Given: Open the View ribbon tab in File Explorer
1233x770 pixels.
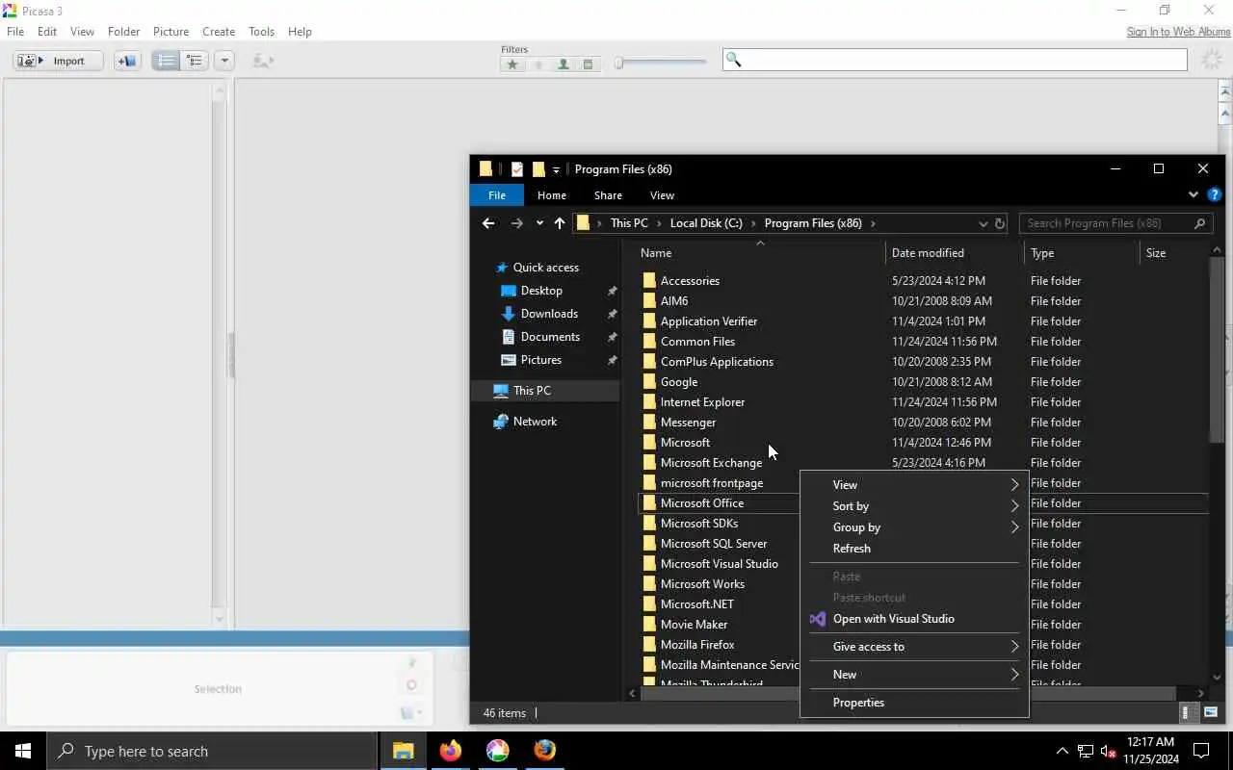Looking at the screenshot, I should (x=662, y=195).
